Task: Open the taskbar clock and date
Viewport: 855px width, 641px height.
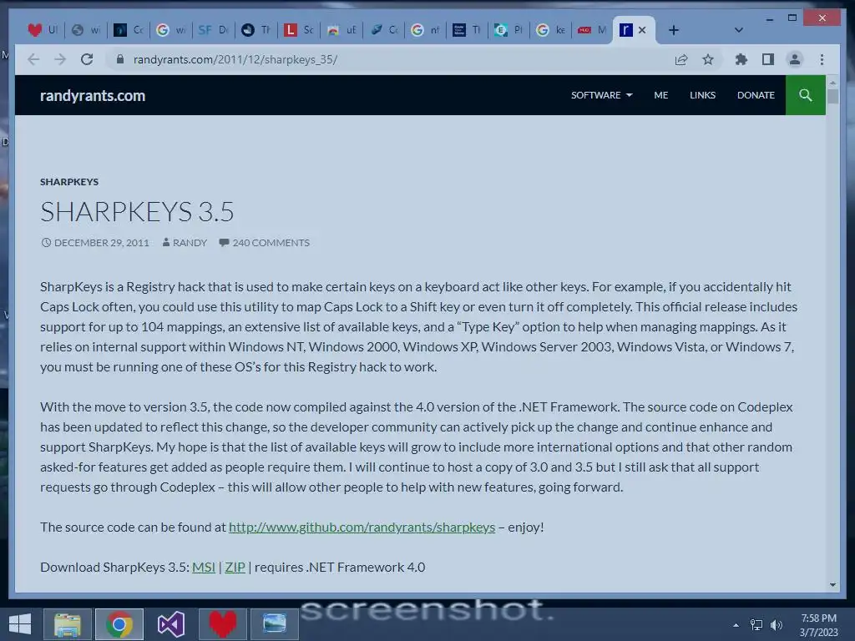Action: (x=818, y=625)
